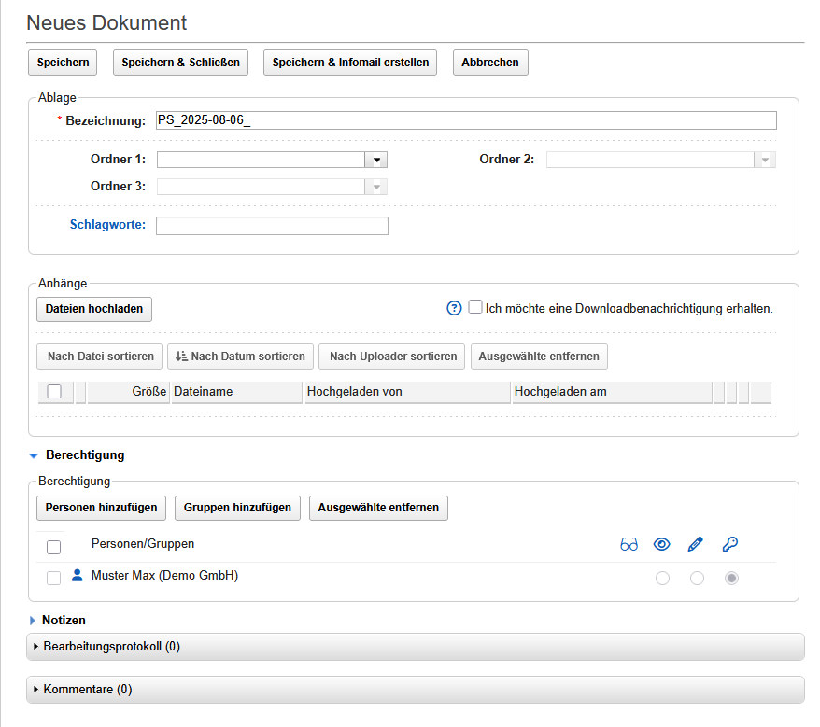Image resolution: width=820 pixels, height=727 pixels.
Task: Select the key radio button for Muster Max
Action: 731,579
